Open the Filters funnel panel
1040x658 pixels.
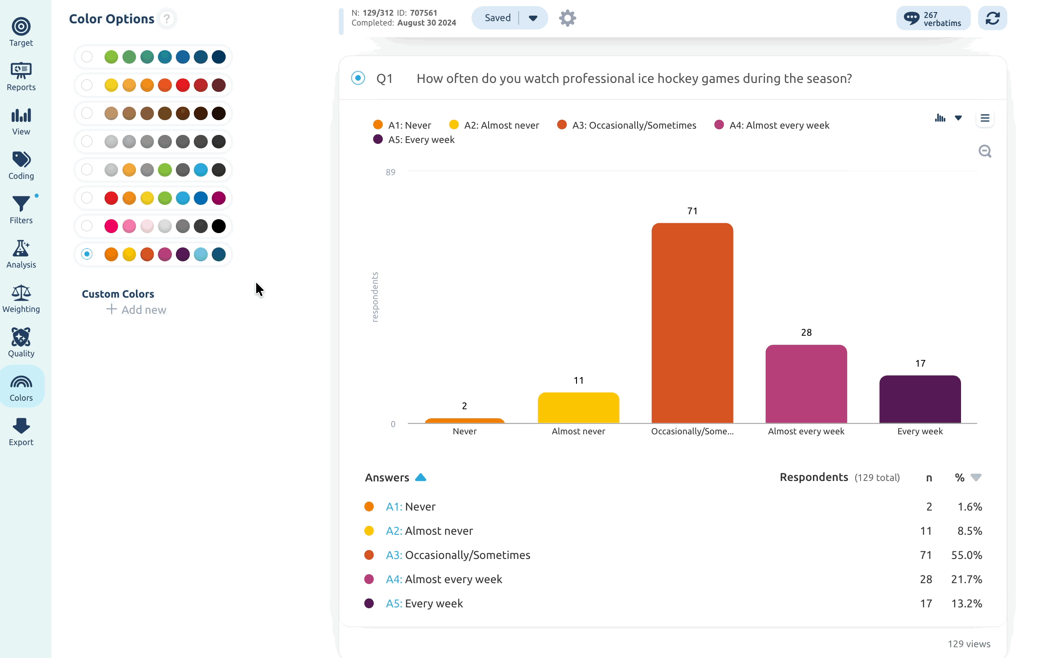click(21, 210)
